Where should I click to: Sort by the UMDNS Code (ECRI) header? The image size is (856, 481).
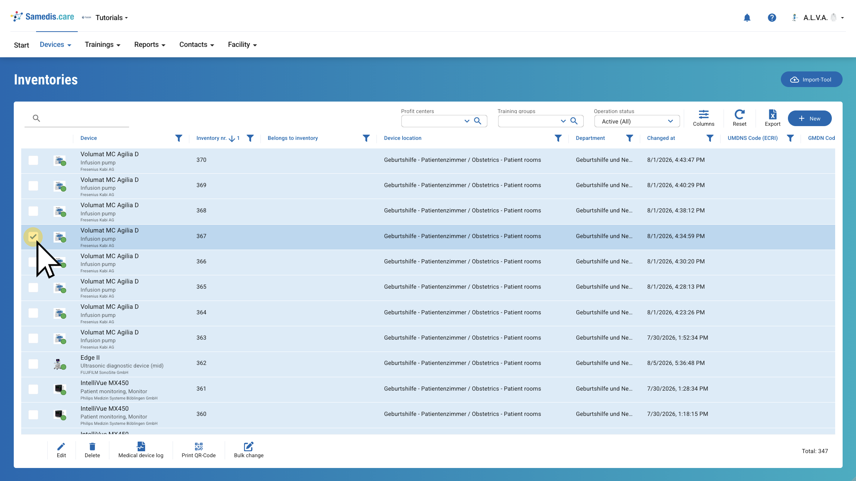pyautogui.click(x=753, y=138)
